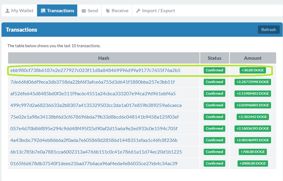Click the +2.28772998 DOGE amount badge
283x181 pixels.
point(253,82)
